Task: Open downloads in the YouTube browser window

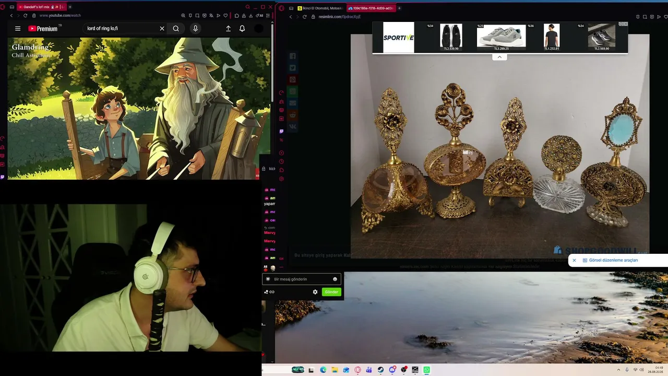Action: pos(251,16)
